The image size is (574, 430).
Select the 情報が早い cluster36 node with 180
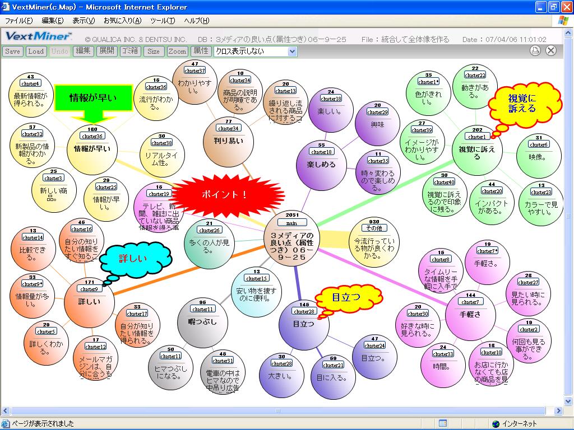[x=92, y=150]
